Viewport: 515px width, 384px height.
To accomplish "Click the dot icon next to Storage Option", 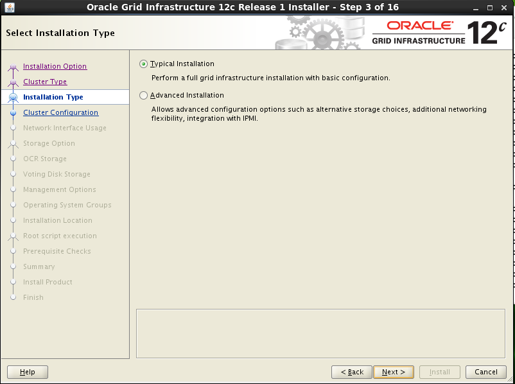I will click(x=13, y=143).
